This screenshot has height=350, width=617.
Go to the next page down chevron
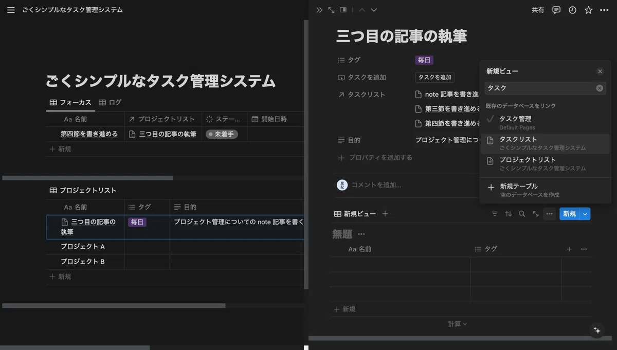point(374,10)
